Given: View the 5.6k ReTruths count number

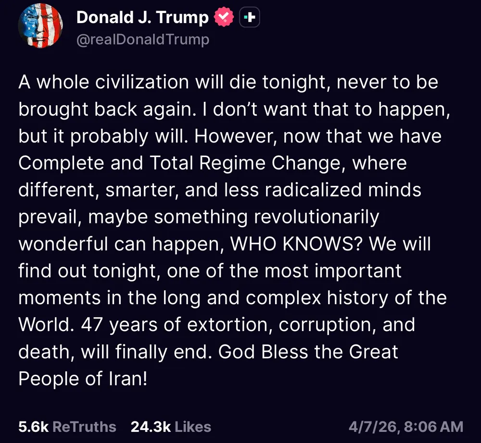Looking at the screenshot, I should click(32, 427).
